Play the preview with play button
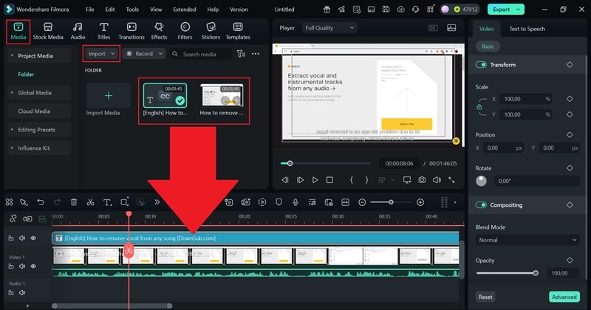Viewport: 591px width, 310px height. pos(315,180)
